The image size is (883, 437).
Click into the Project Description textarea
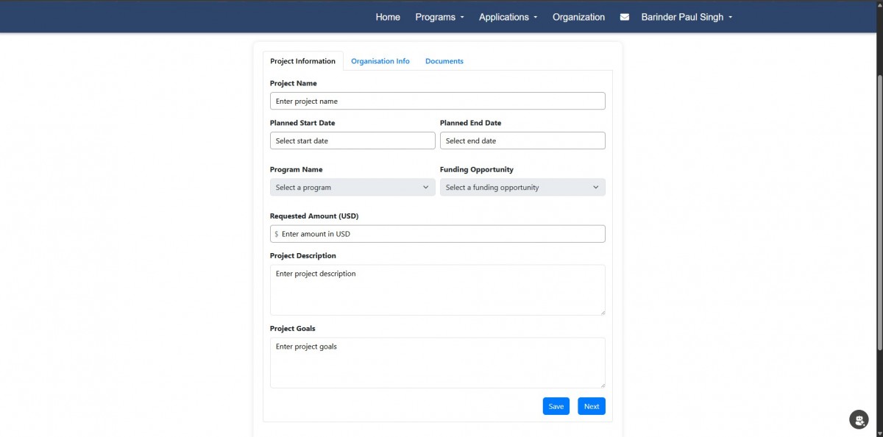pyautogui.click(x=437, y=290)
